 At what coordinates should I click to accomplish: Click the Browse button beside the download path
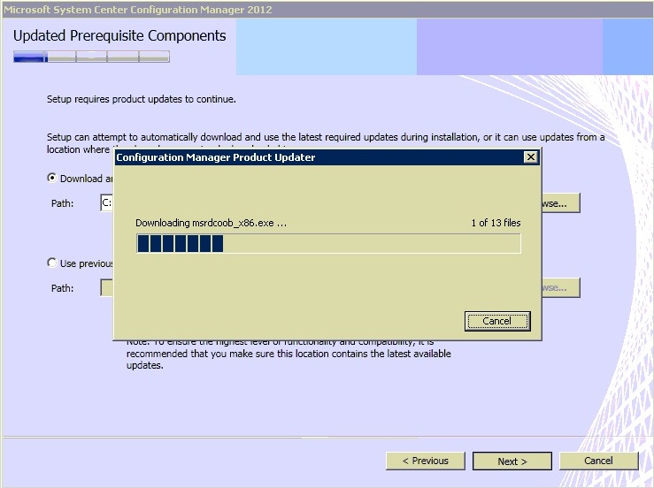pyautogui.click(x=560, y=203)
